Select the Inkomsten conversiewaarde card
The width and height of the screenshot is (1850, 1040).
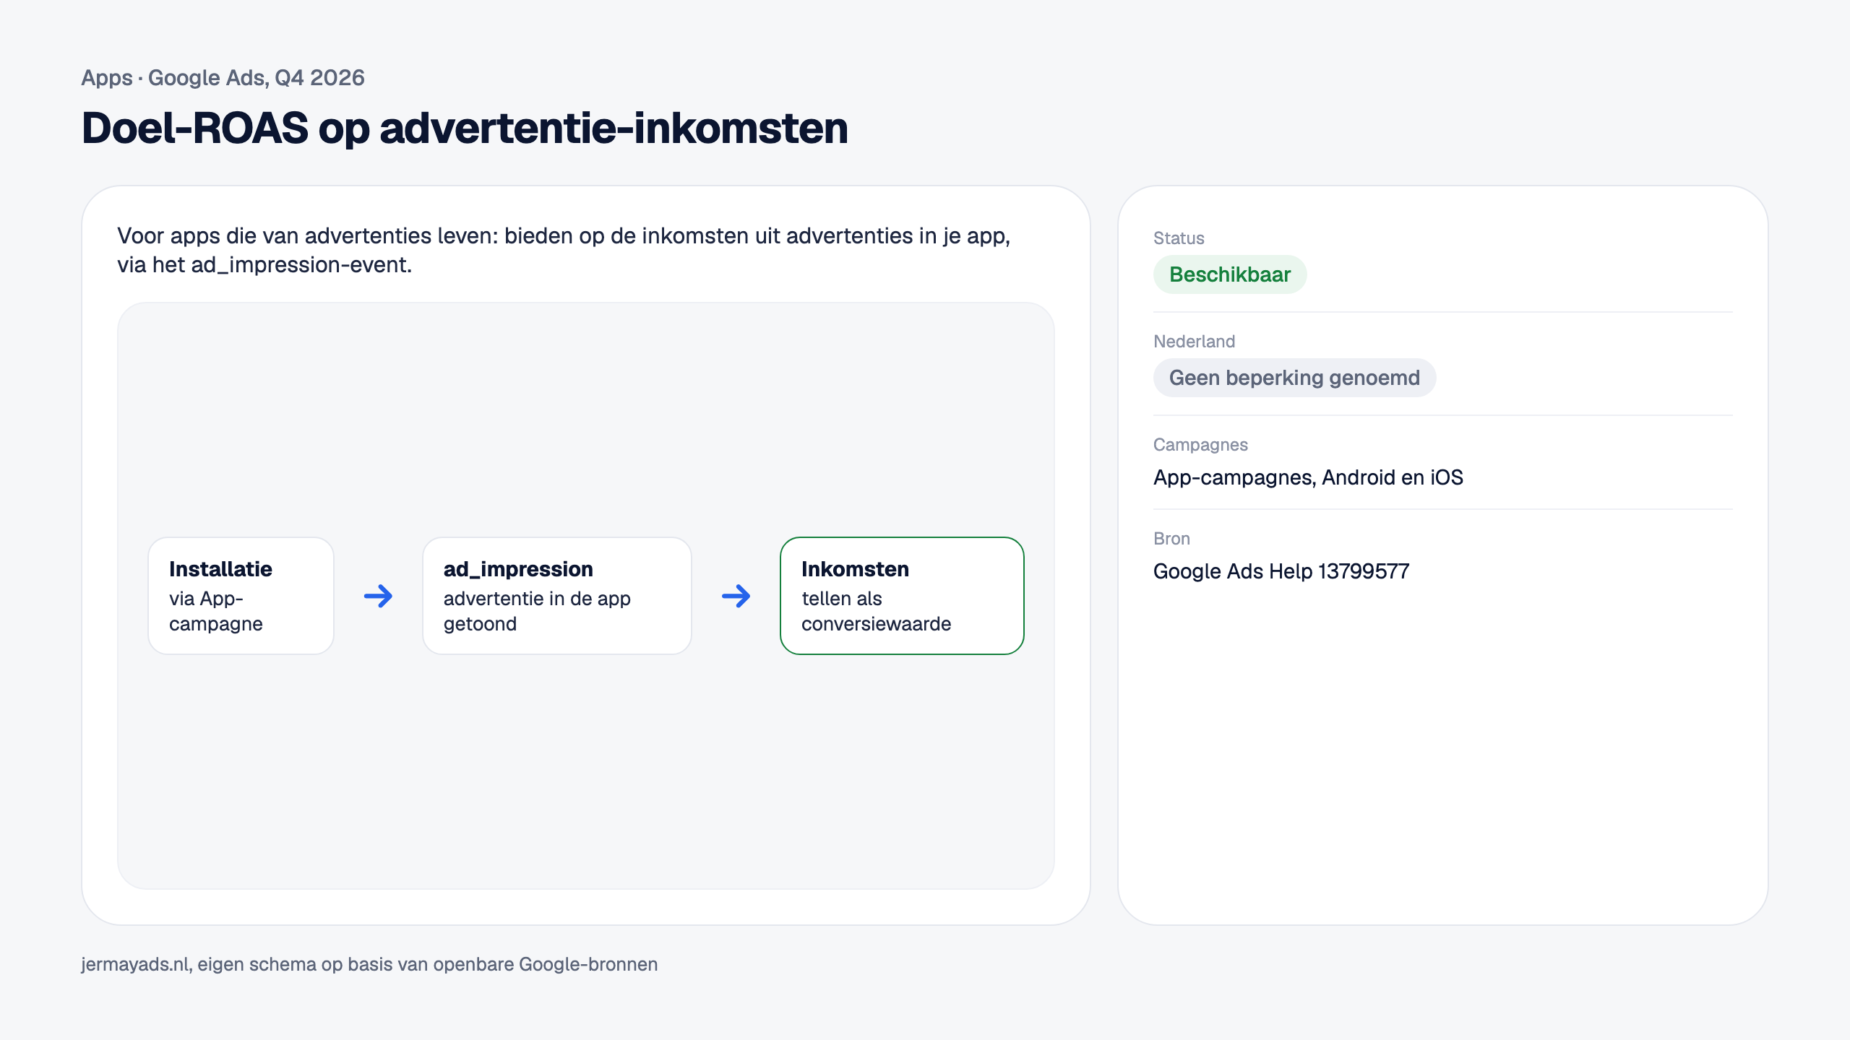(x=902, y=596)
